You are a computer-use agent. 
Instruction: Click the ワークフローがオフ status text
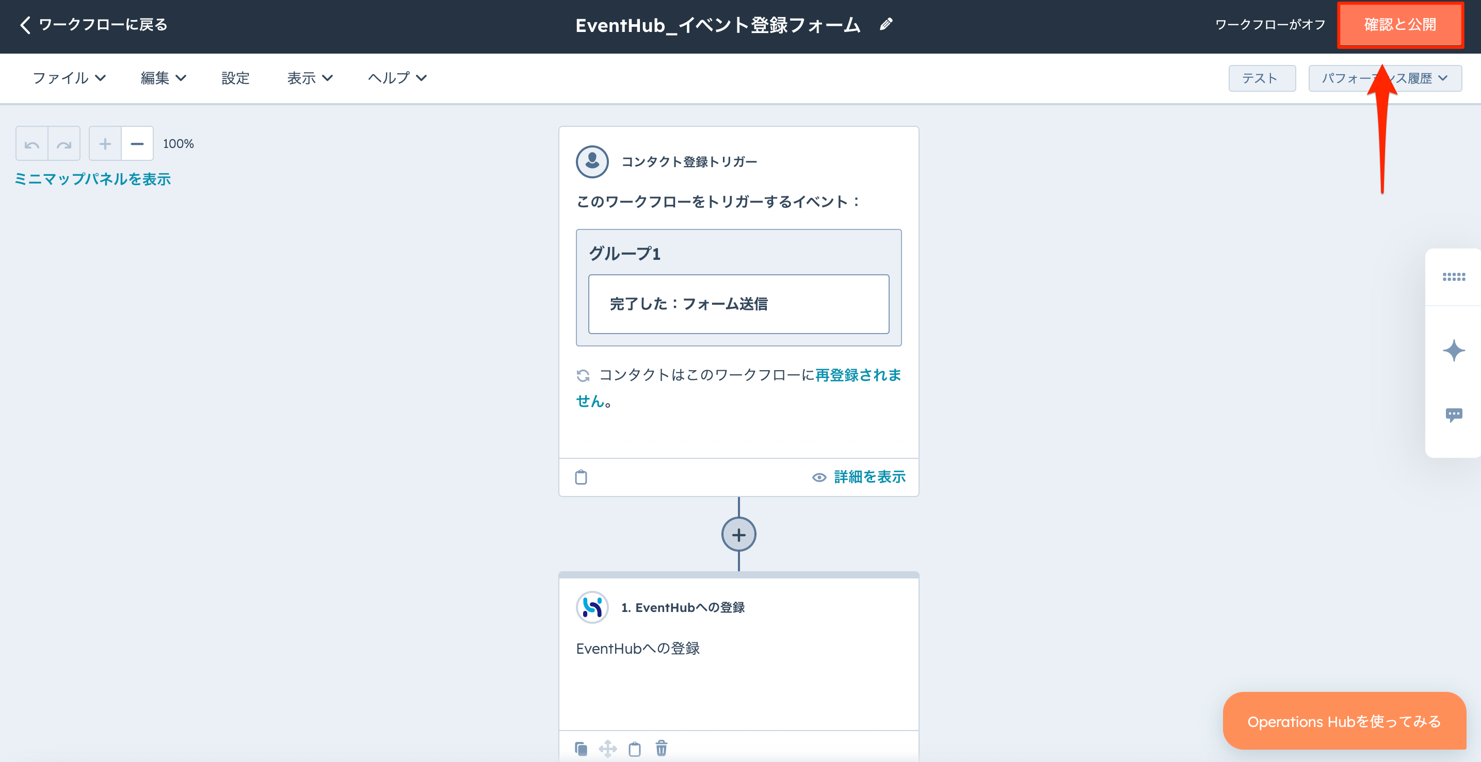point(1270,25)
